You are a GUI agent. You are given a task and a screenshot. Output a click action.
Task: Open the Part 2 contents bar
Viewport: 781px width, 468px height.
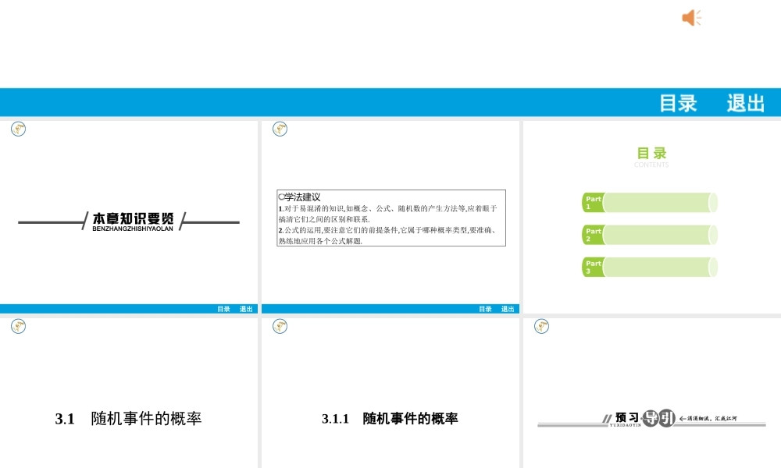point(650,235)
